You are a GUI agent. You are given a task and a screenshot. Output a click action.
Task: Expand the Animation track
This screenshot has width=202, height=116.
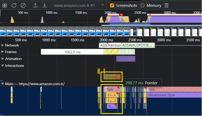[x=3, y=59]
